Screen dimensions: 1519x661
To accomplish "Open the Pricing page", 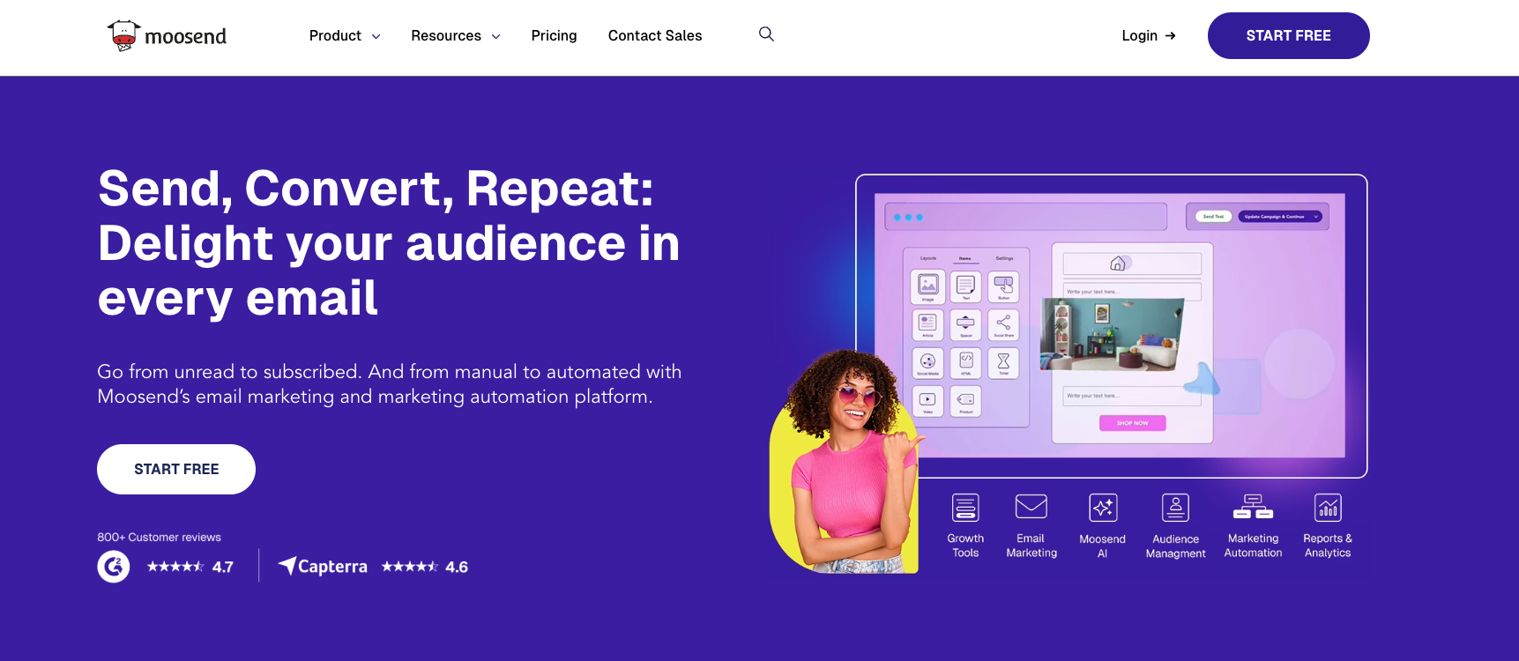I will tap(554, 36).
